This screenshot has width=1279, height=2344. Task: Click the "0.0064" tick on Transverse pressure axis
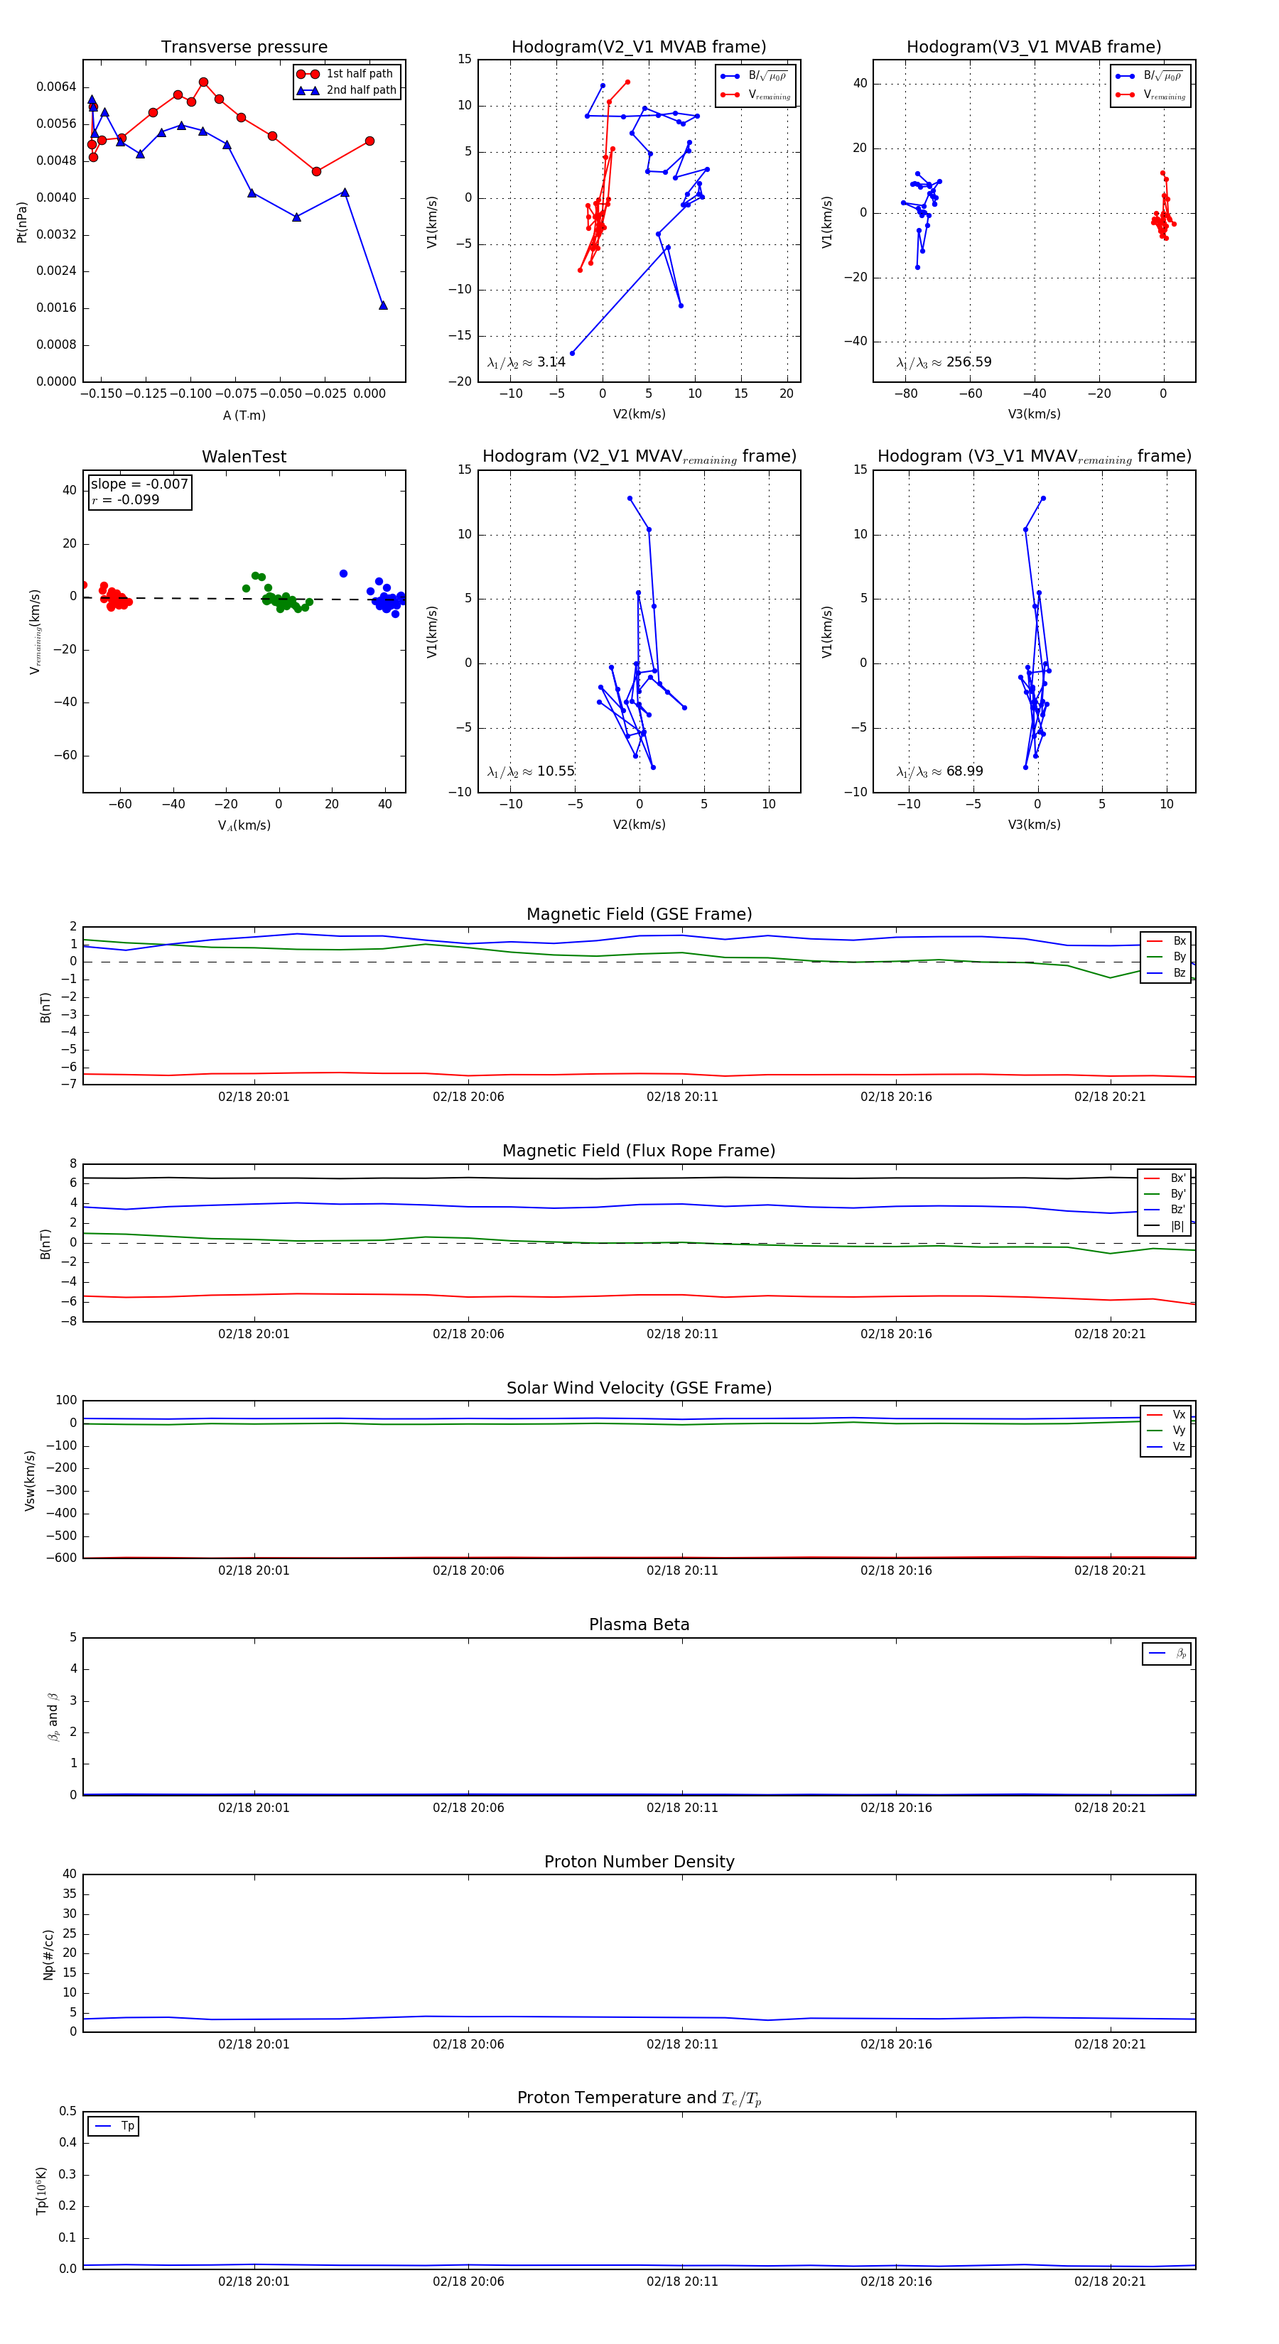[x=55, y=87]
